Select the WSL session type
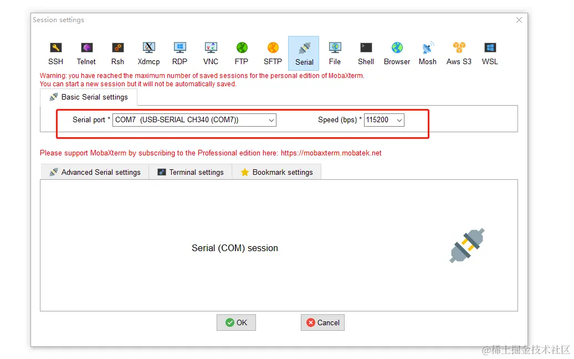The image size is (574, 359). coord(490,53)
